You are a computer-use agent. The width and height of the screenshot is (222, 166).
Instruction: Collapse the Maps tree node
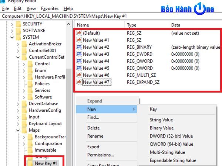[18, 130]
